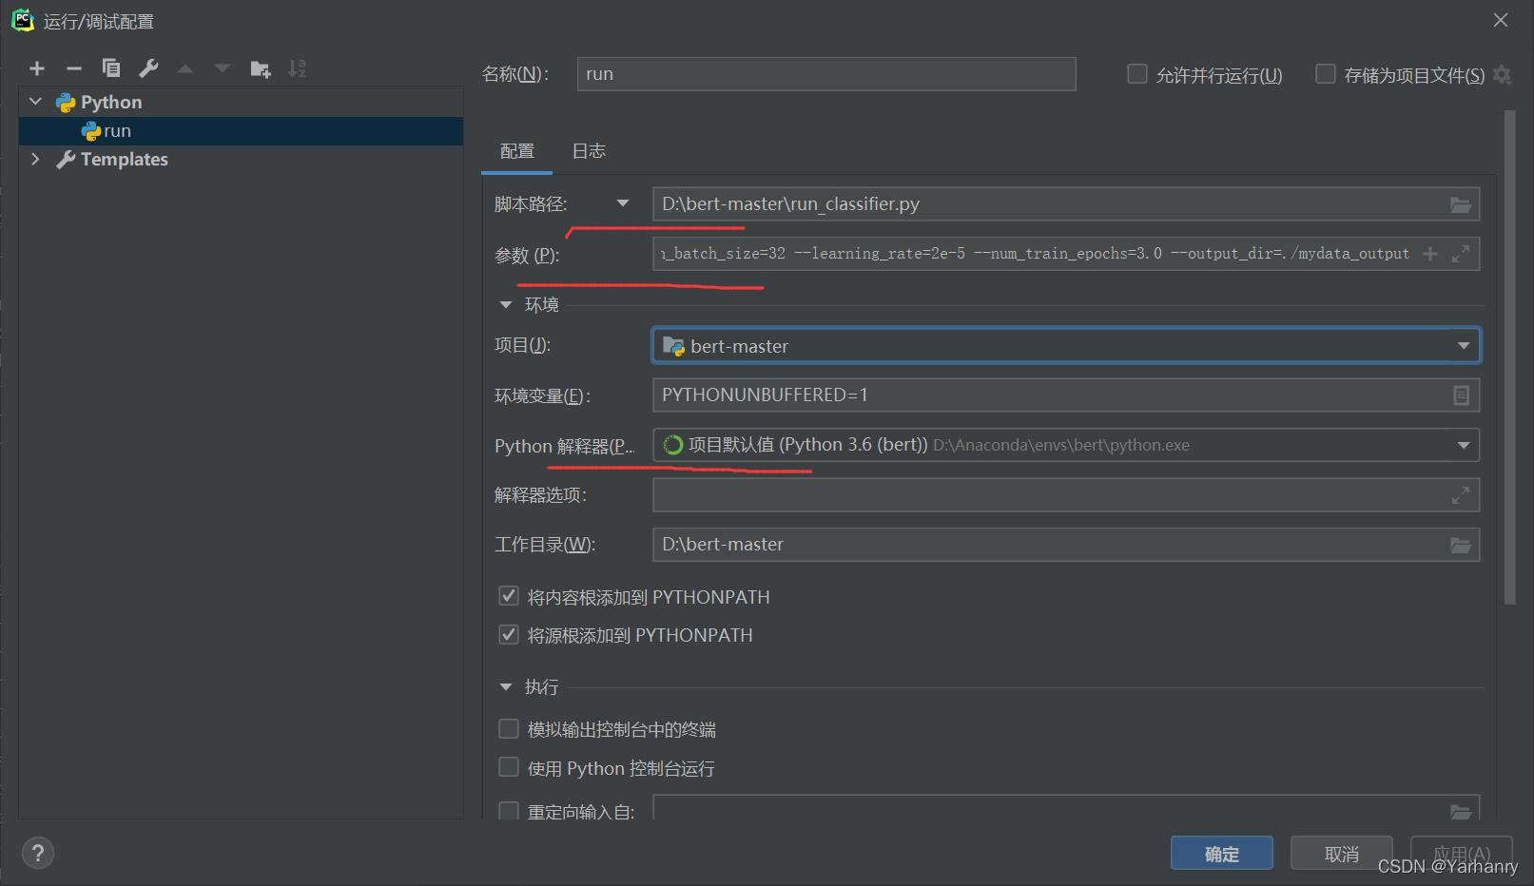
Task: Browse redirect input file folder icon
Action: 1460,811
